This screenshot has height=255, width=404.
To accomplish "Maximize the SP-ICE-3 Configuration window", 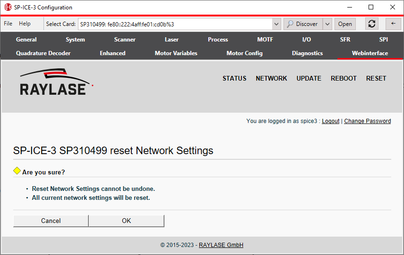I will 371,7.
